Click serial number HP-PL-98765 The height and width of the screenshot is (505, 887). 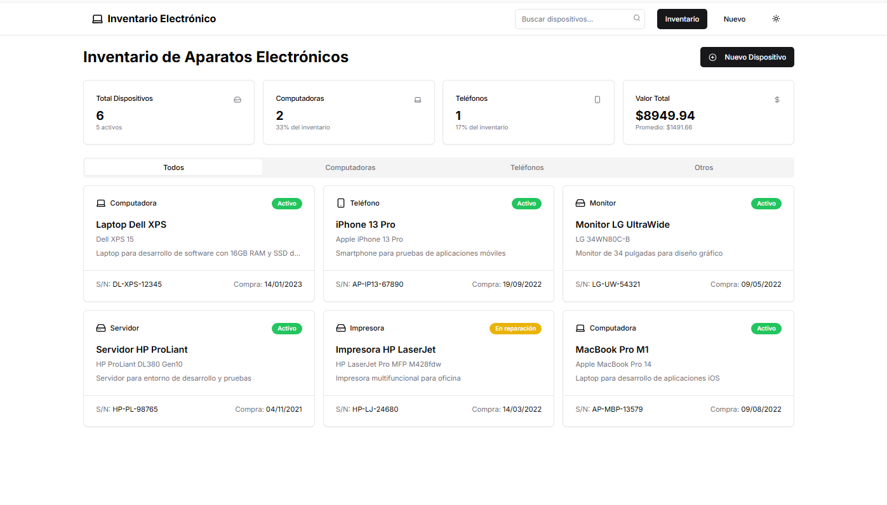pos(135,409)
